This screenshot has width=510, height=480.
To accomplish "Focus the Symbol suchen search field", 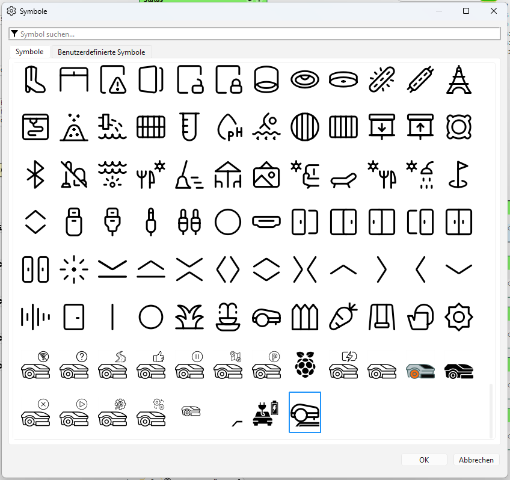I will [254, 34].
